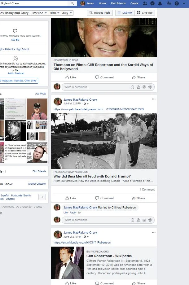Open the Notifications bell icon
This screenshot has height=285, width=189.
tap(160, 3)
